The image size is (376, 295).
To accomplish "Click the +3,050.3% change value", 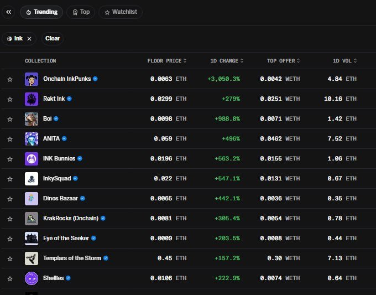I will 224,79.
